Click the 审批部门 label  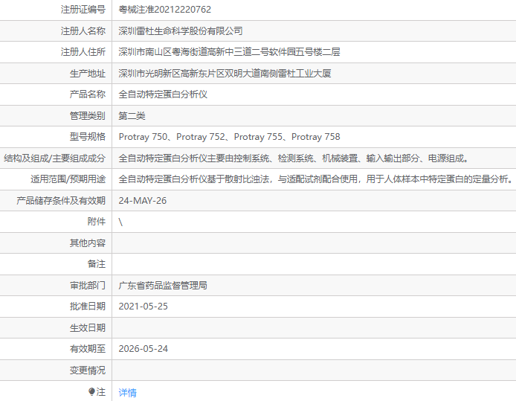point(88,286)
